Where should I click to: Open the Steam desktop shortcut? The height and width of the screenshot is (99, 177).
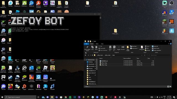11,78
